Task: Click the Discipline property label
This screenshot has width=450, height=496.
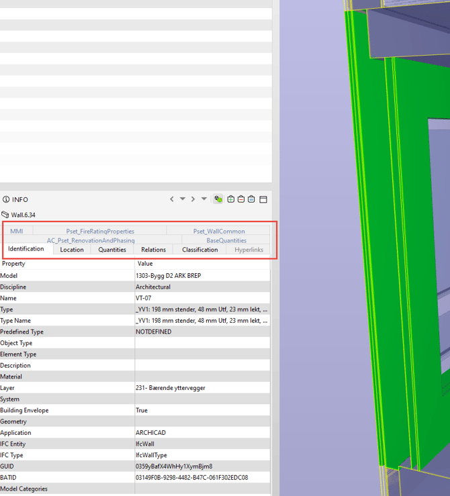Action: point(13,287)
